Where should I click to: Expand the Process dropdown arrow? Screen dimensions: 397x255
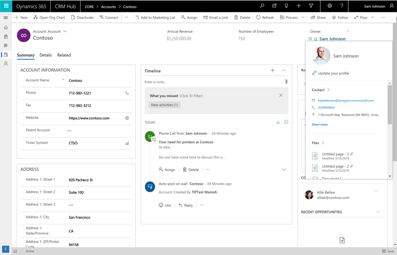[x=303, y=18]
